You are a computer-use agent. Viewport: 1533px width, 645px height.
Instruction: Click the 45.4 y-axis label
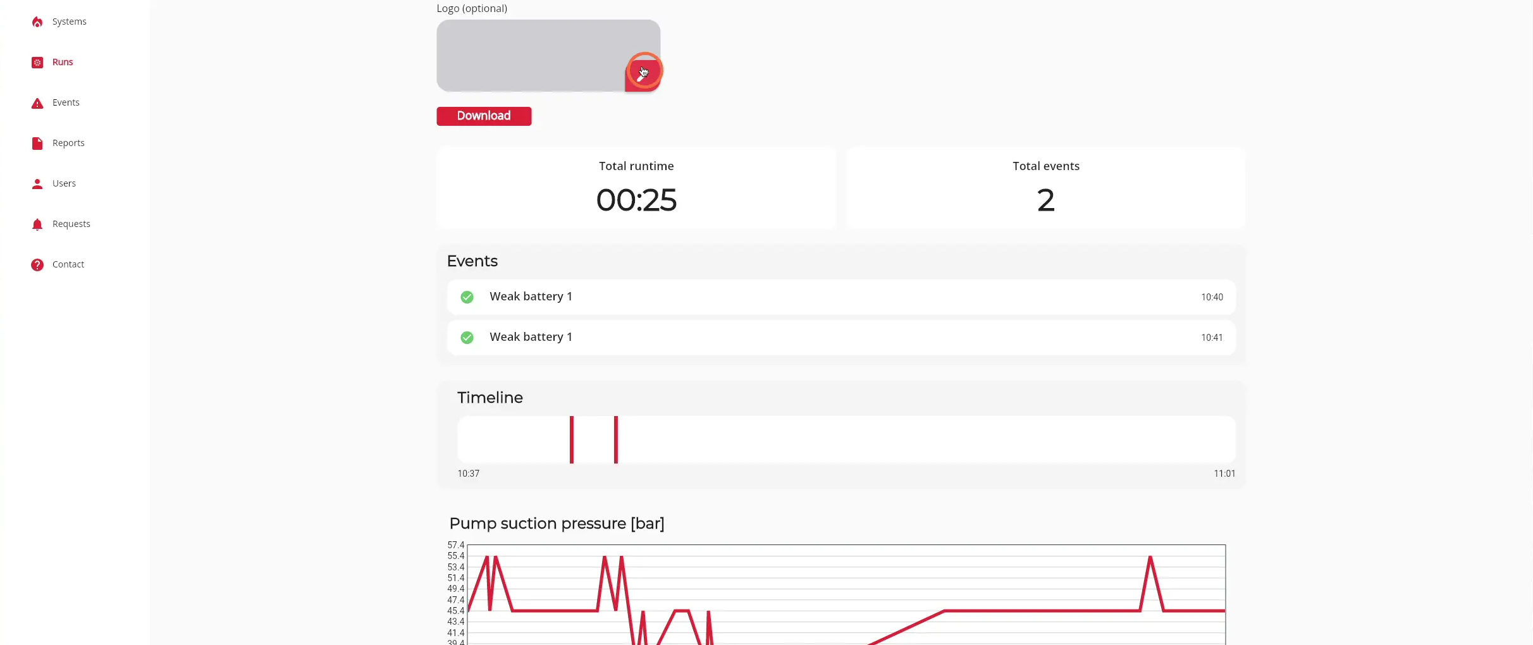click(456, 611)
